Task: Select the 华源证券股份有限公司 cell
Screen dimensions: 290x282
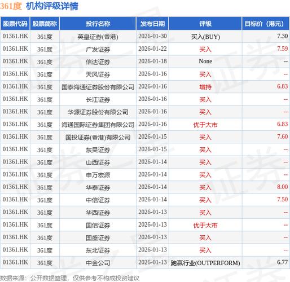Action: 98,112
